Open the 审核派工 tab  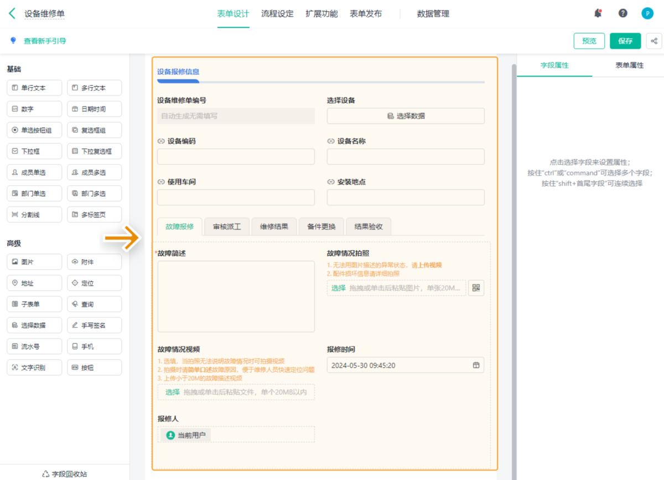227,226
